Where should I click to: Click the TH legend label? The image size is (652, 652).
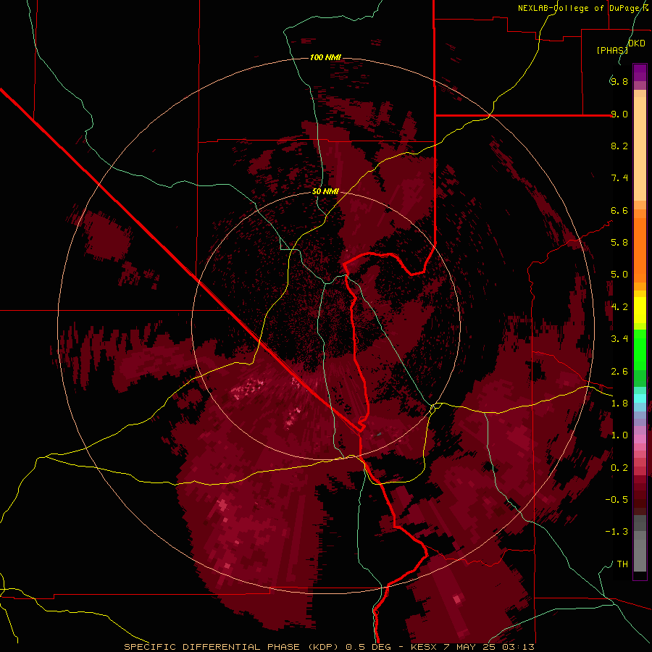click(622, 564)
